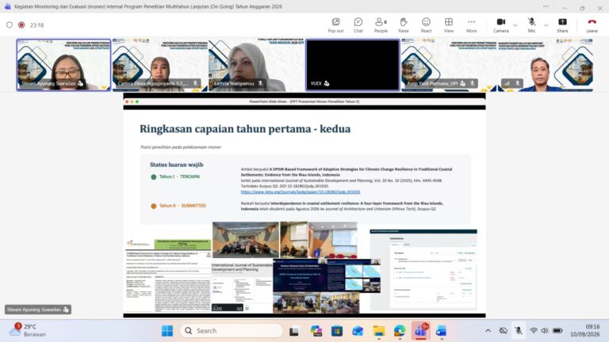
Task: Open Outlook from the taskbar
Action: 358,331
